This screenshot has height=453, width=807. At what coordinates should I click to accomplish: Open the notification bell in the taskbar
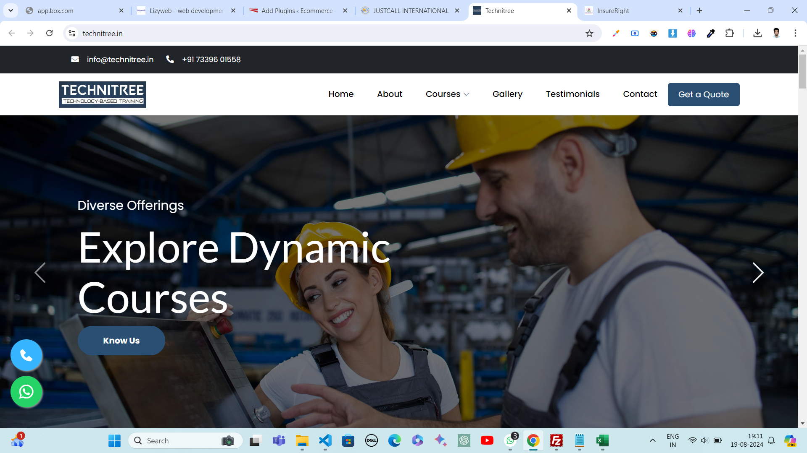pos(771,440)
